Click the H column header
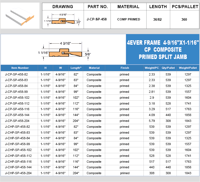 click(45, 68)
